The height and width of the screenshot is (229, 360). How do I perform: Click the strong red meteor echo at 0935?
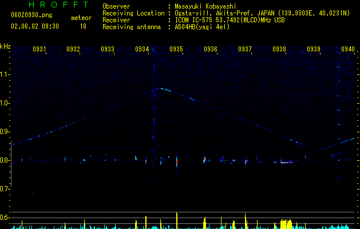pos(176,162)
